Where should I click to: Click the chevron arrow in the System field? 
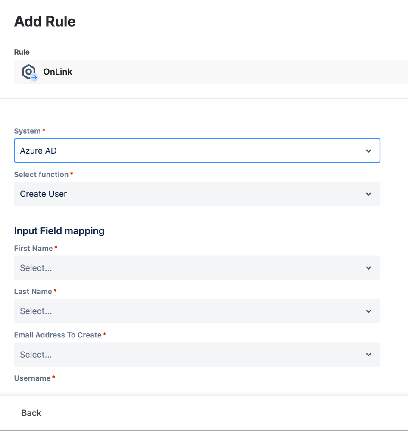(x=368, y=151)
